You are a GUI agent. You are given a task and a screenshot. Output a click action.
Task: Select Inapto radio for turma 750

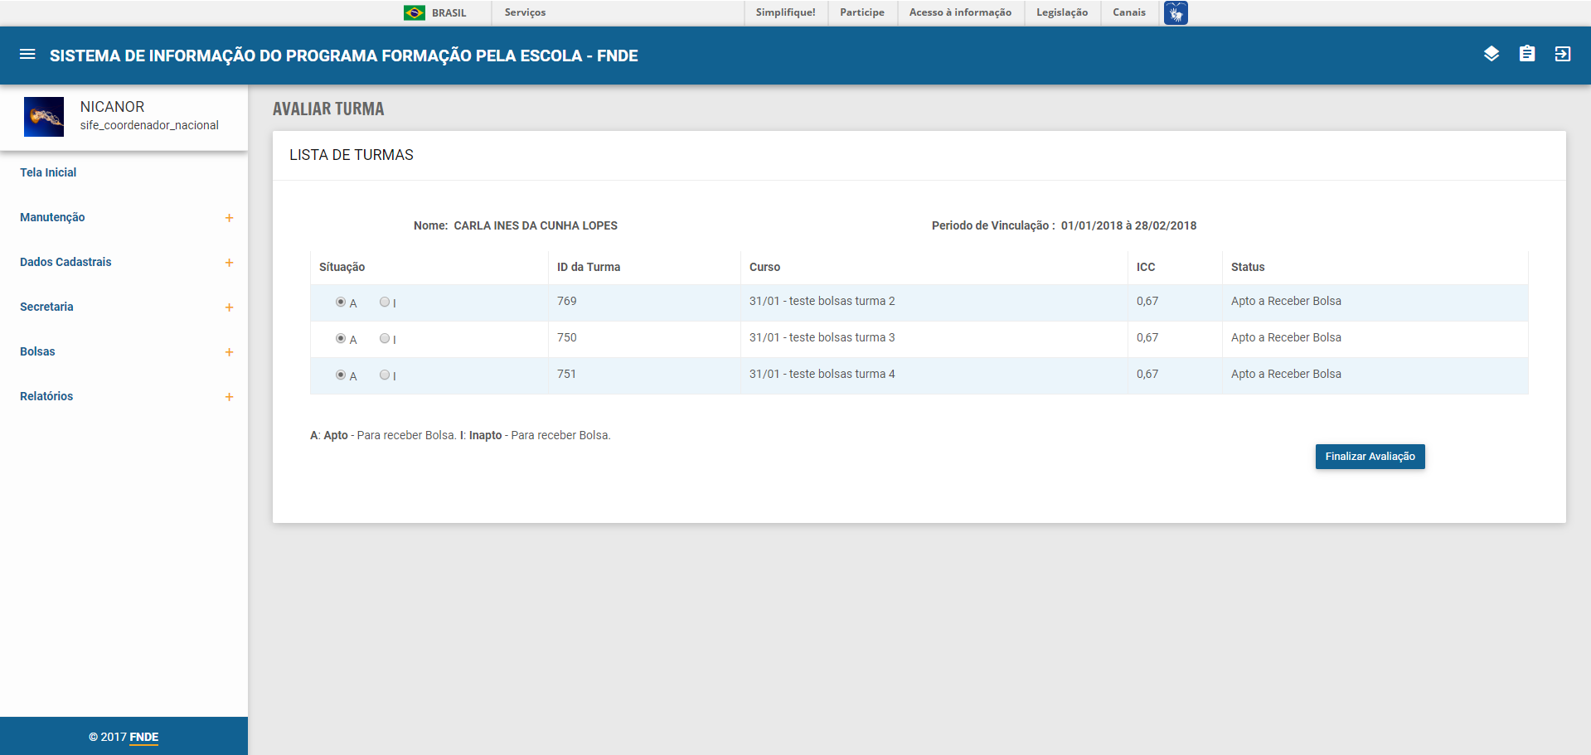(x=385, y=338)
